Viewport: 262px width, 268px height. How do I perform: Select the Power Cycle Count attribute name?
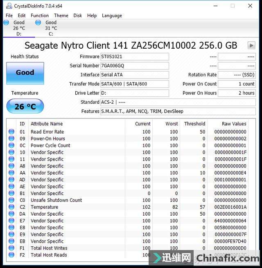tap(50, 145)
